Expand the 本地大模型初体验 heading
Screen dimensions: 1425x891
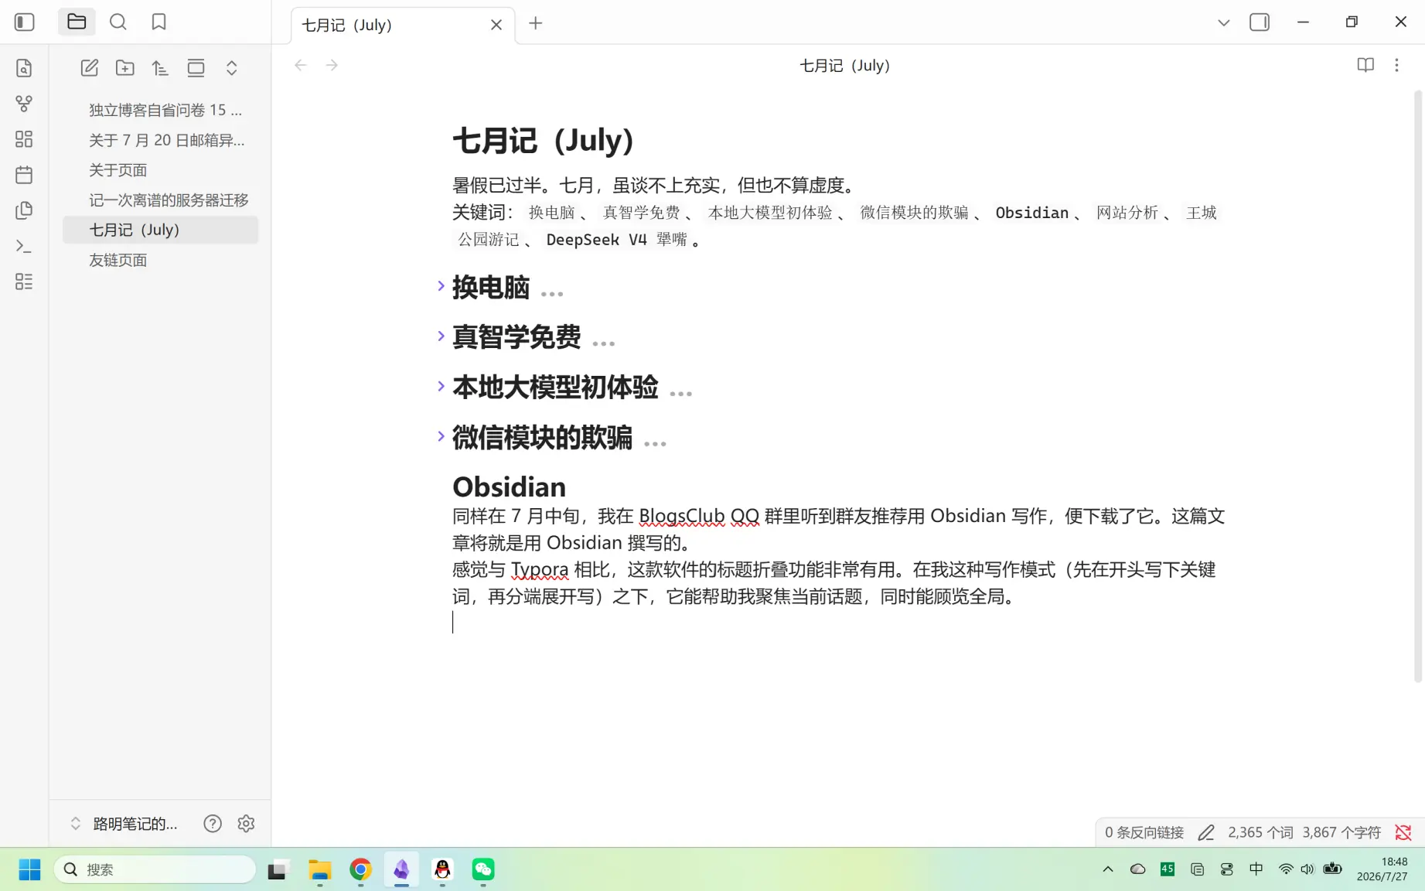(x=441, y=386)
